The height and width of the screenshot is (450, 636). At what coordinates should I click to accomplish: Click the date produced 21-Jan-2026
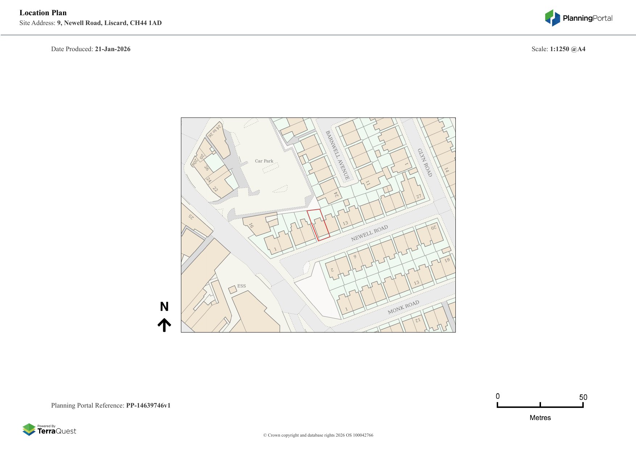(112, 49)
